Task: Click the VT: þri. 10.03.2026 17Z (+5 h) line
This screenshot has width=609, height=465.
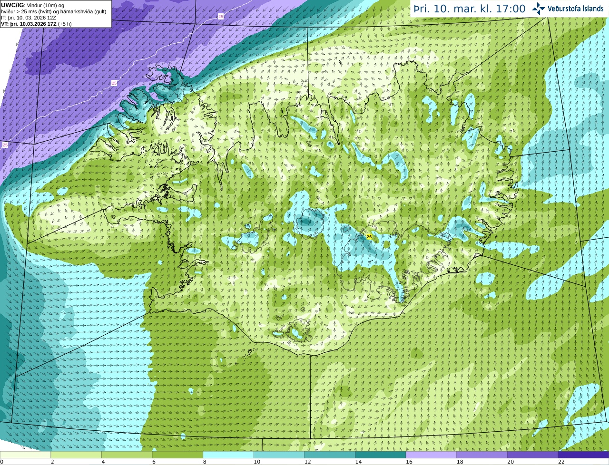Action: pyautogui.click(x=36, y=24)
